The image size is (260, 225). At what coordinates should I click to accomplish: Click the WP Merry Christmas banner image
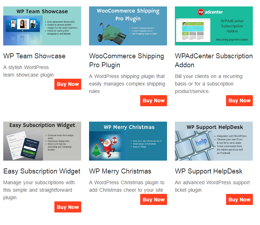click(128, 141)
